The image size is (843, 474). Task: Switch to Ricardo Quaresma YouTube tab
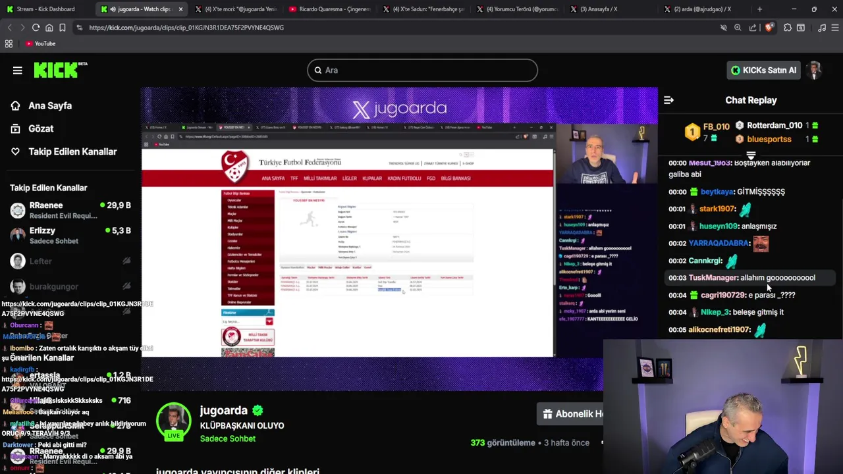tap(329, 9)
